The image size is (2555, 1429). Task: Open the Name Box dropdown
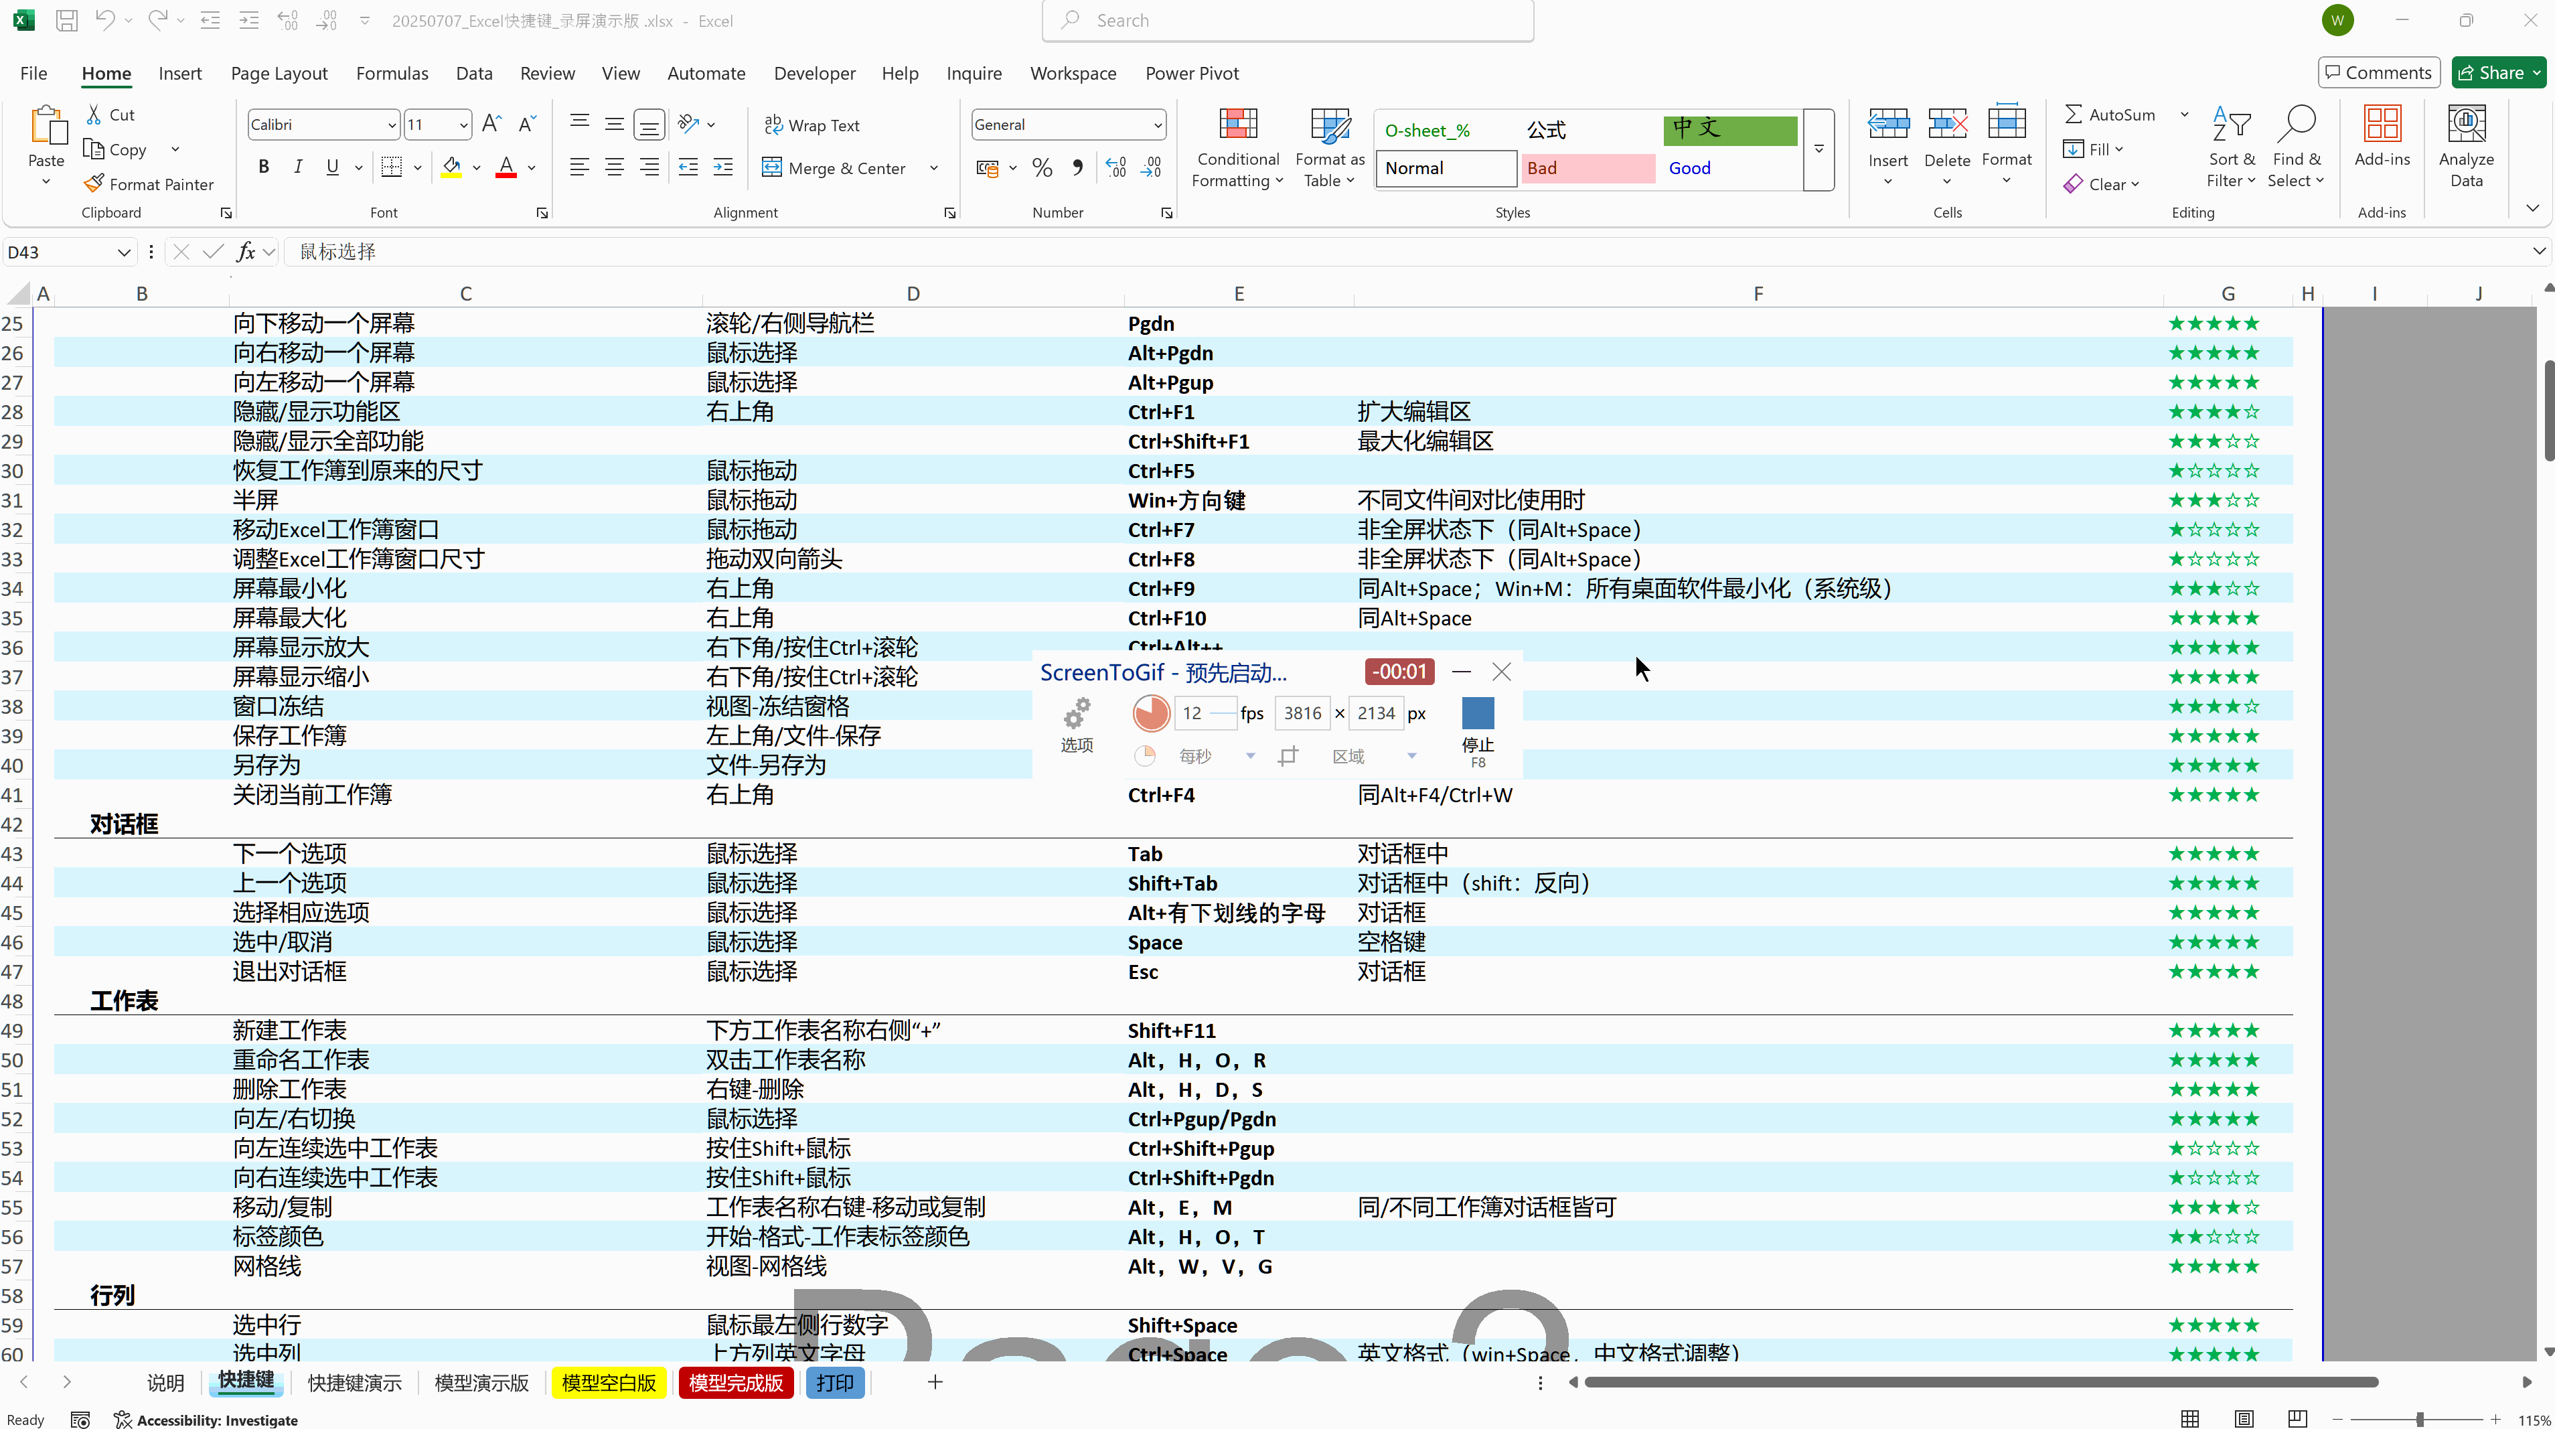click(x=124, y=252)
